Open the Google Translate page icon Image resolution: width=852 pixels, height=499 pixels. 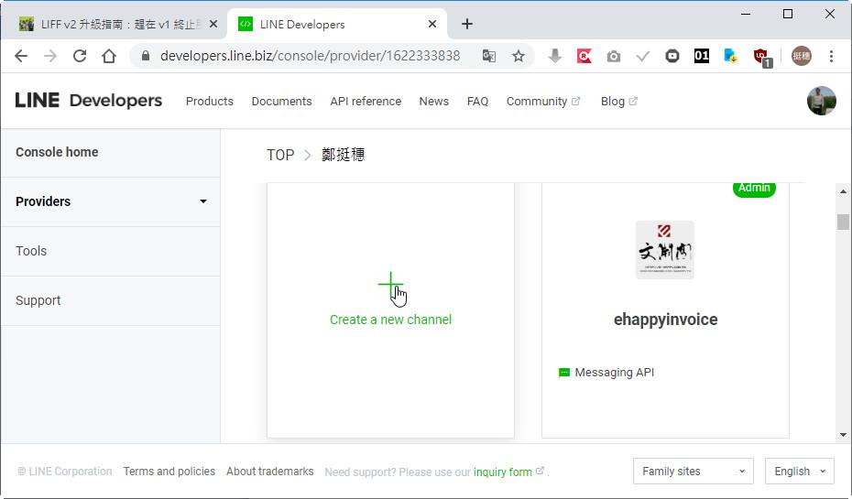click(489, 56)
